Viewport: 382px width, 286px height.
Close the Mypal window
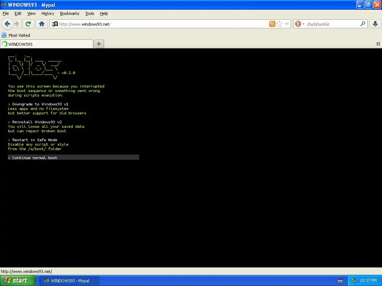click(377, 4)
